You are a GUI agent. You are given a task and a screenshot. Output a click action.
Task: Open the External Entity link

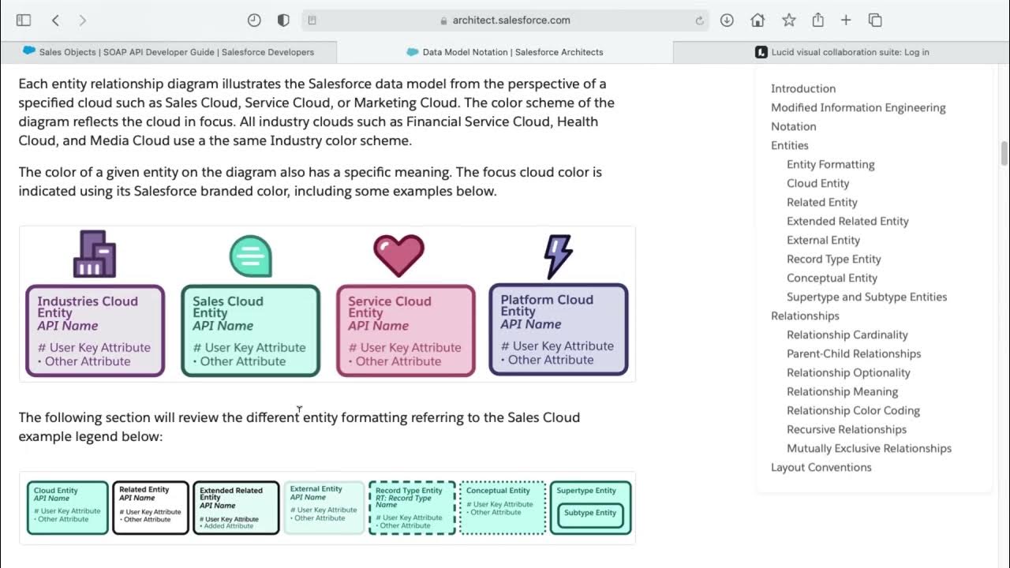tap(823, 240)
